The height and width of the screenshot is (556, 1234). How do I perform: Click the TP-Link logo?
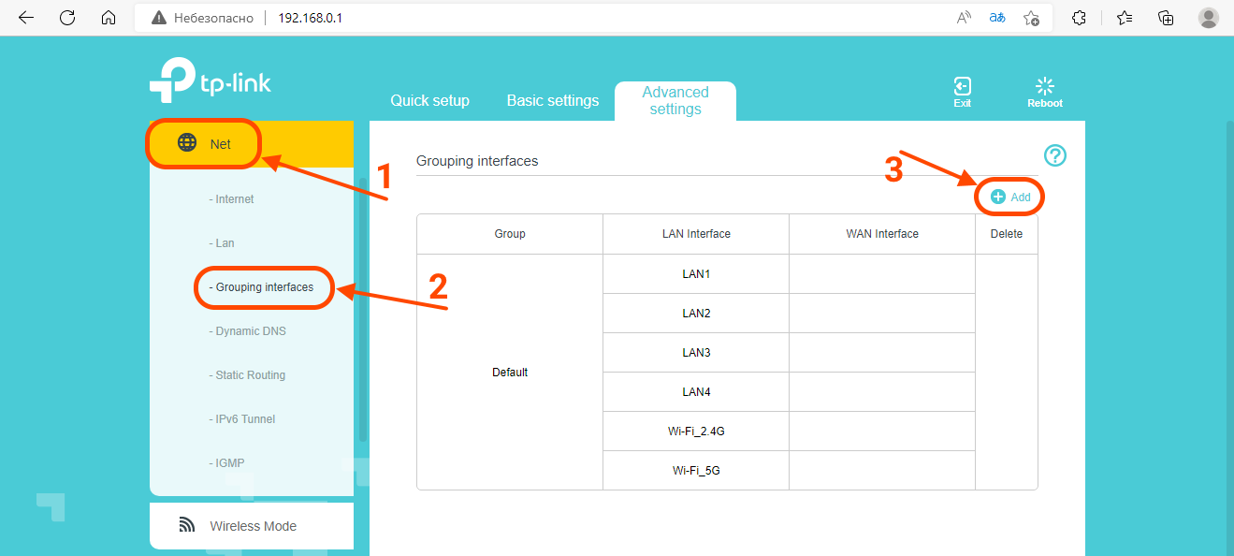click(211, 82)
